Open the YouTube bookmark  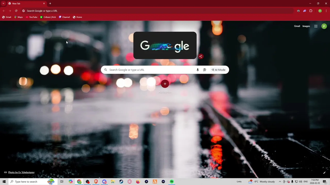[31, 17]
